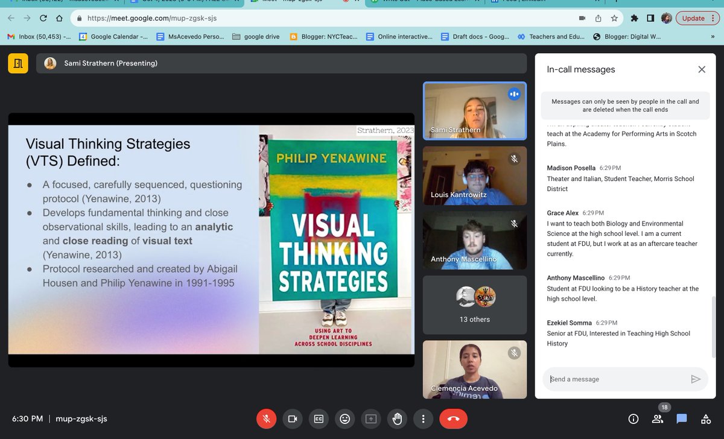
Task: Click the 6:30 PM clock text
Action: point(28,418)
